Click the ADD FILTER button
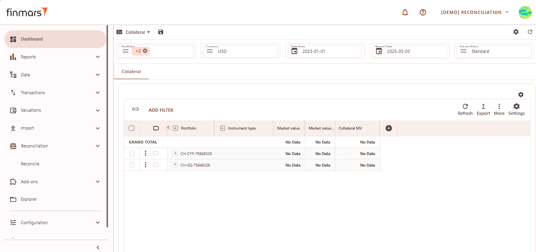Screen dimensions: 536x252 pos(161,110)
